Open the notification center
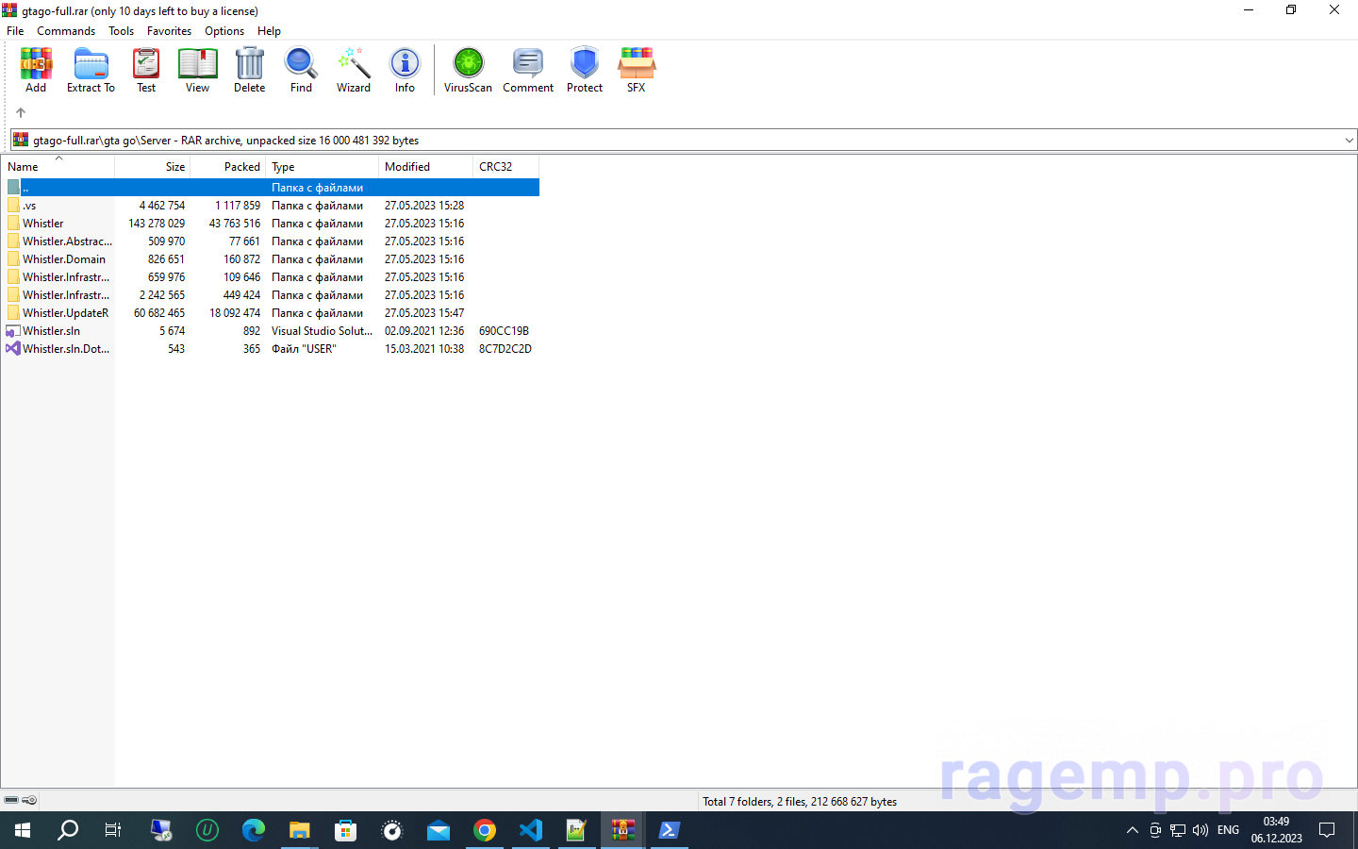 pos(1327,830)
